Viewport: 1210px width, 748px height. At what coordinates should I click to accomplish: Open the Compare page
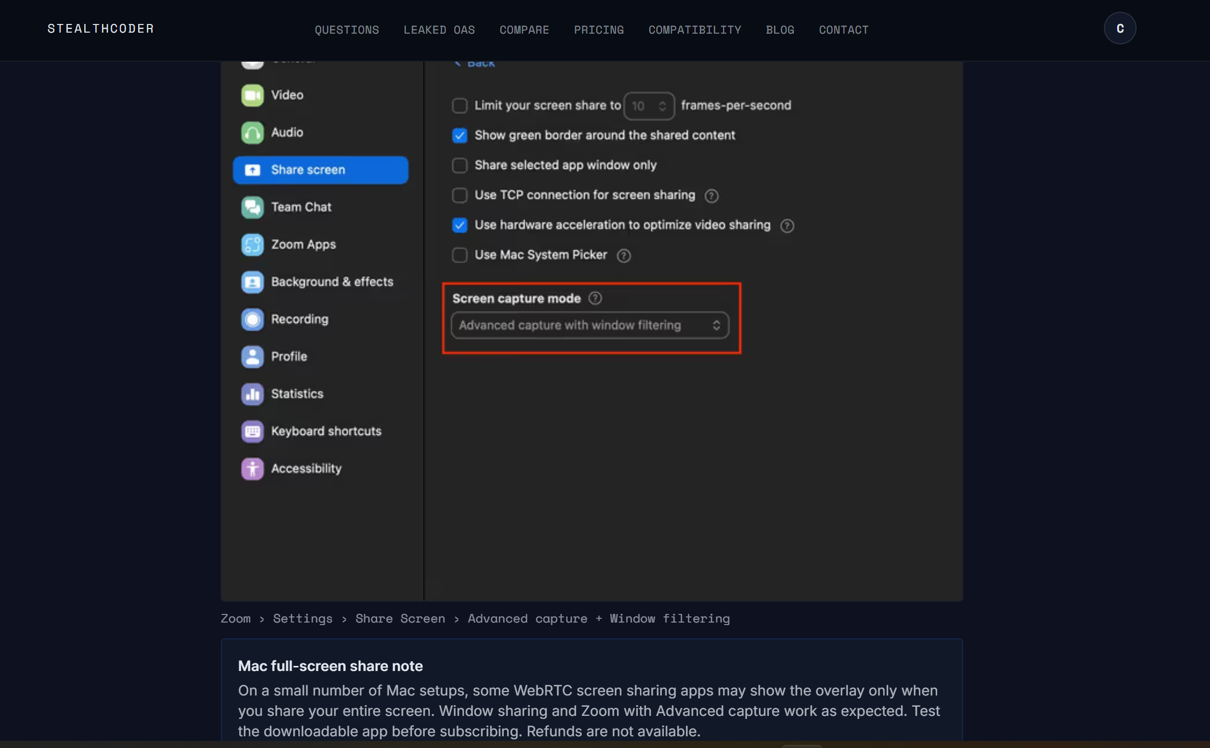[x=524, y=30]
